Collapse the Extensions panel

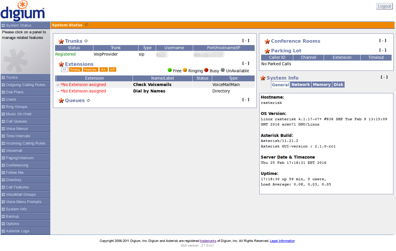point(246,63)
